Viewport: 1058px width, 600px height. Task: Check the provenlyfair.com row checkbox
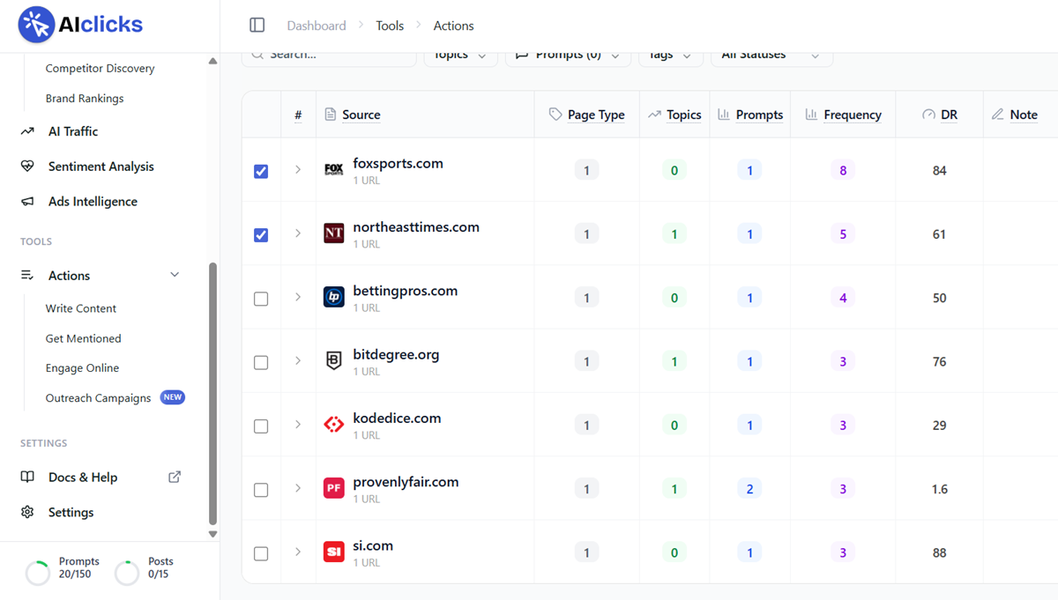(261, 490)
